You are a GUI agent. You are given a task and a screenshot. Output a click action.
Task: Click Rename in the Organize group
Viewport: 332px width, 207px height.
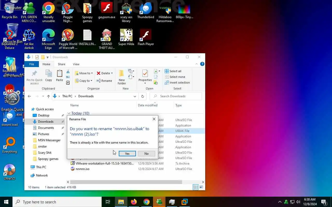[x=104, y=81]
